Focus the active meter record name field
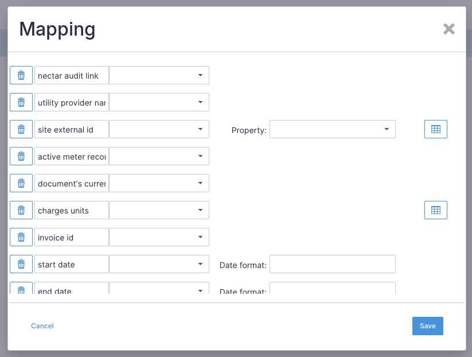This screenshot has height=357, width=472. tap(72, 156)
